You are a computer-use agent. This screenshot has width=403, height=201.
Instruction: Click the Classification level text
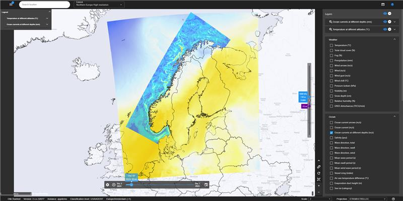click(87, 199)
